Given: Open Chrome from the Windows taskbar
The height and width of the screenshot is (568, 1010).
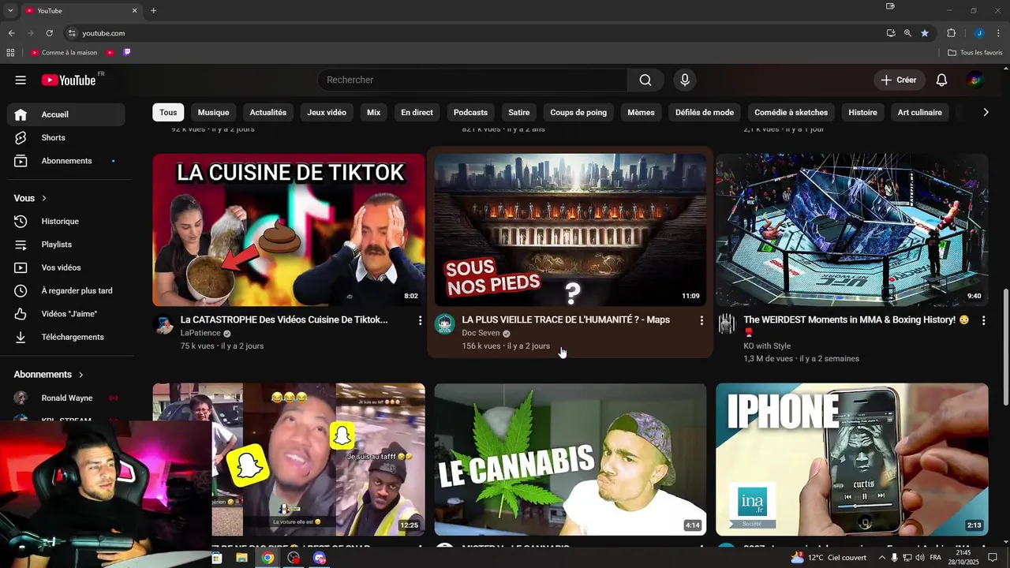Looking at the screenshot, I should pyautogui.click(x=267, y=558).
